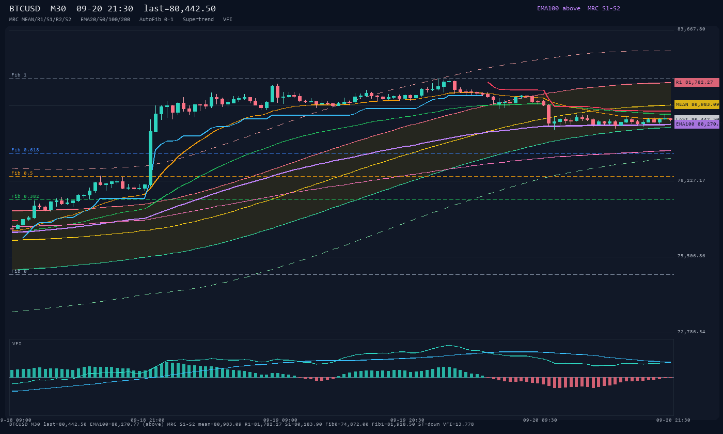Click the Fib 1 level label
723x434 pixels.
19,75
